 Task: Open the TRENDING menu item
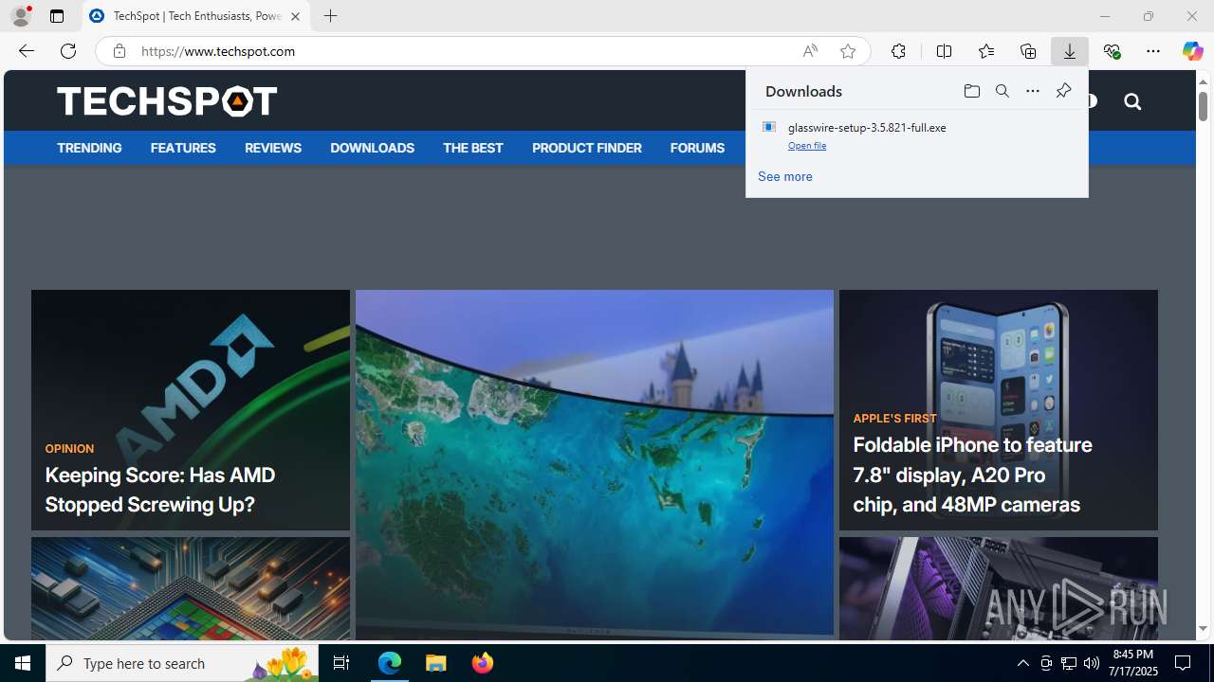pos(89,148)
